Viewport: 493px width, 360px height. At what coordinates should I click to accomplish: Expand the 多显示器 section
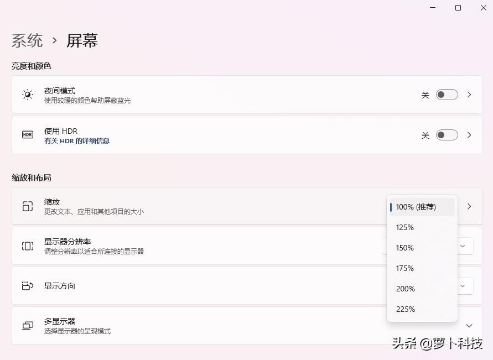click(469, 326)
